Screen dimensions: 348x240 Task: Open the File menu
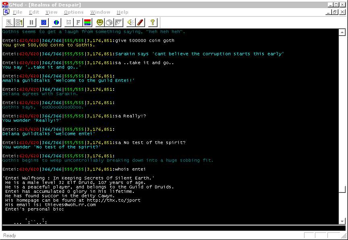(18, 12)
